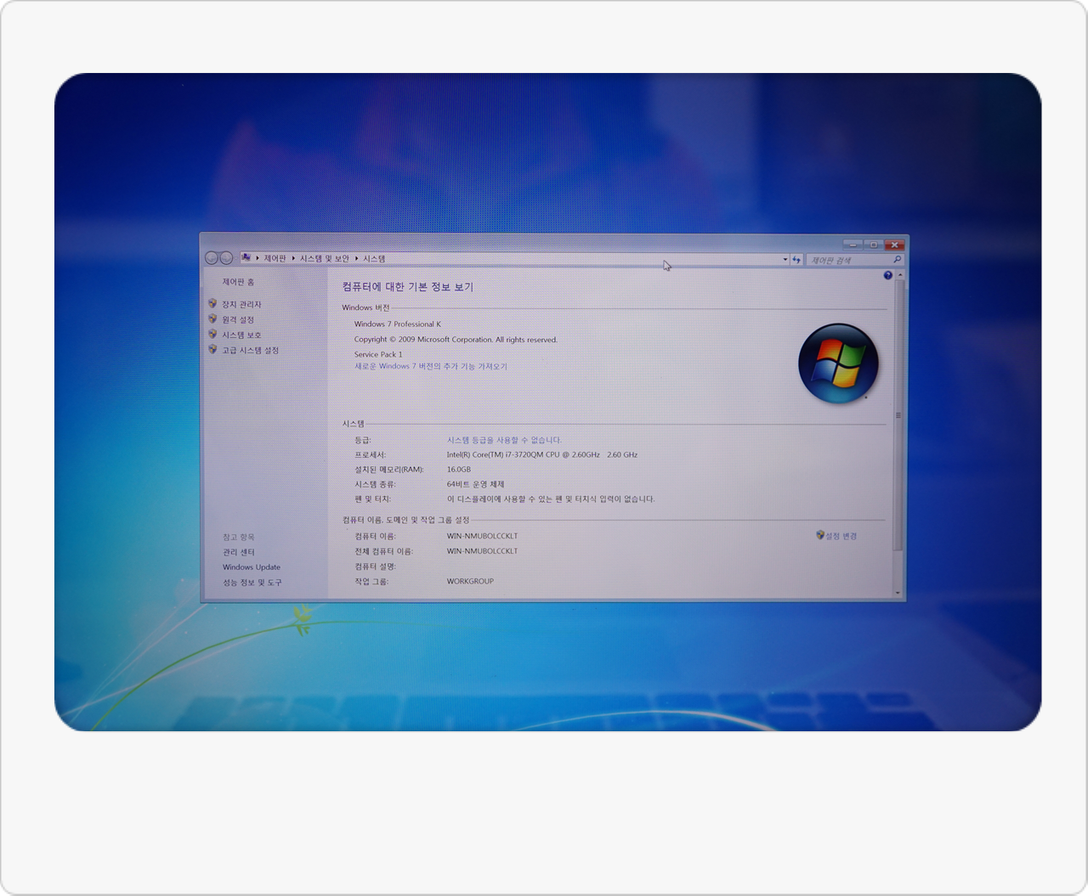This screenshot has height=896, width=1088.
Task: Click the shield icon beside 설정 변경
Action: 820,535
